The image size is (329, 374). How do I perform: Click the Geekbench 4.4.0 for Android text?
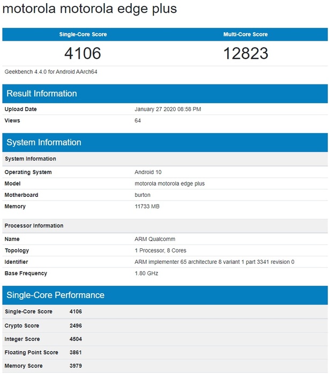(51, 72)
